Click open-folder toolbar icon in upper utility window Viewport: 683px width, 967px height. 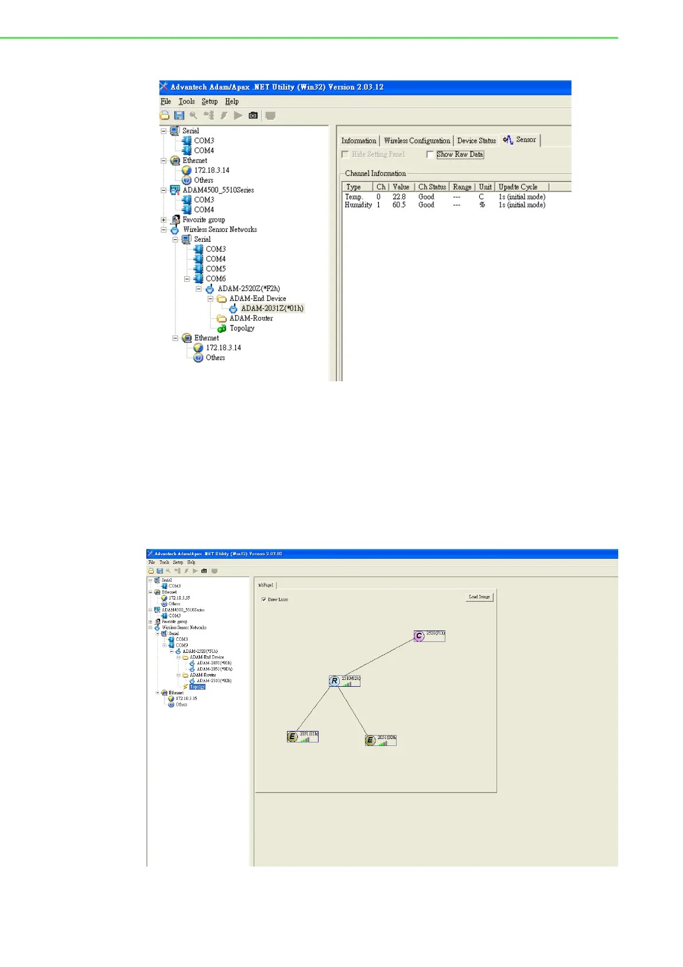pos(165,115)
